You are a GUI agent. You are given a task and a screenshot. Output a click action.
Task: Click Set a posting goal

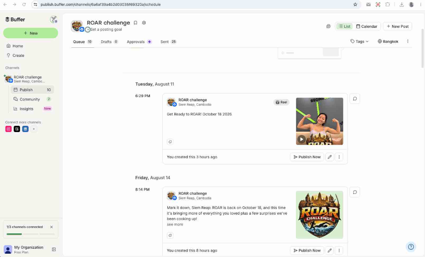pos(106,29)
